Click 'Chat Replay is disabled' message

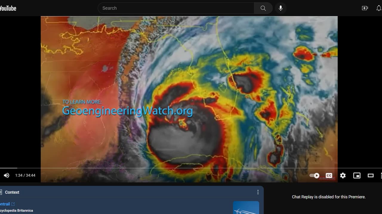click(329, 197)
